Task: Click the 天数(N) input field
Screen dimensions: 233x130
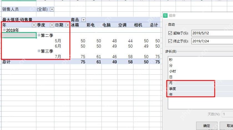Action: click(x=227, y=114)
